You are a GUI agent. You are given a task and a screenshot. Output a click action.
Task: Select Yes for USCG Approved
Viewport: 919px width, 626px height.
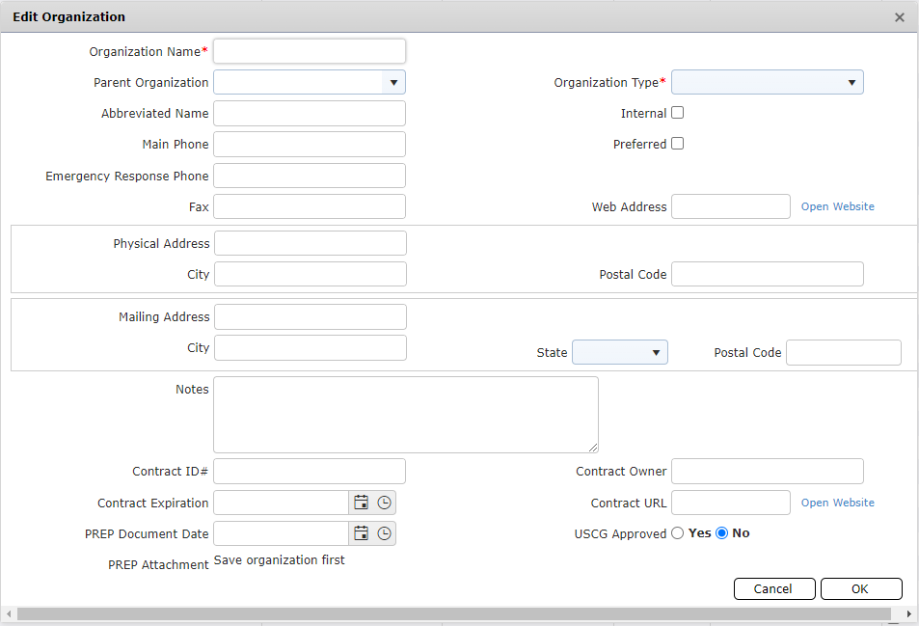click(x=678, y=532)
